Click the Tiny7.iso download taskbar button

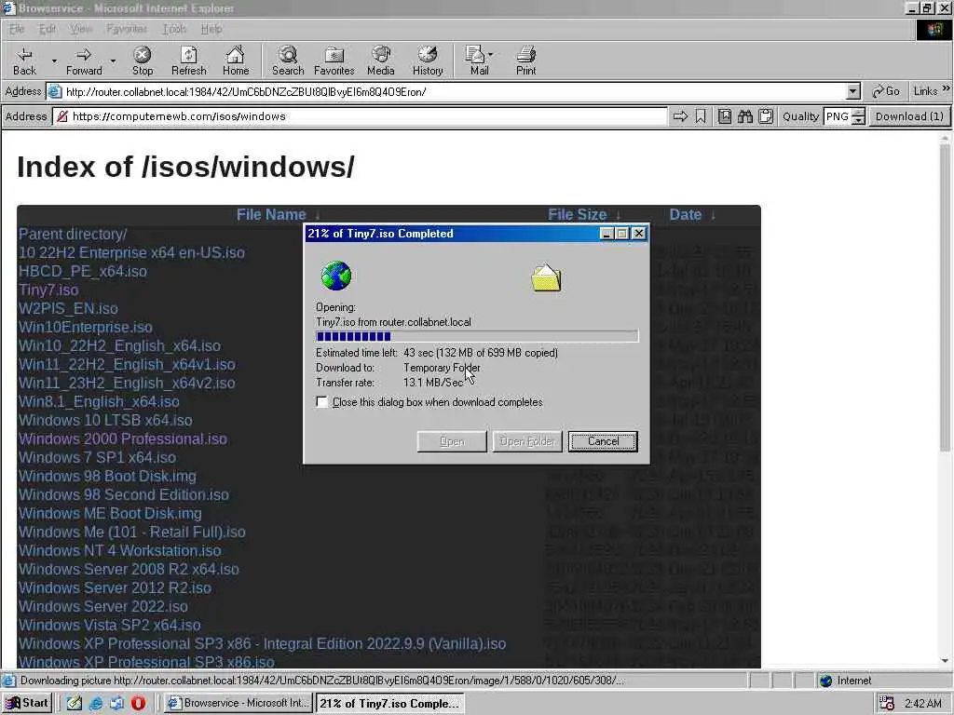pos(389,703)
